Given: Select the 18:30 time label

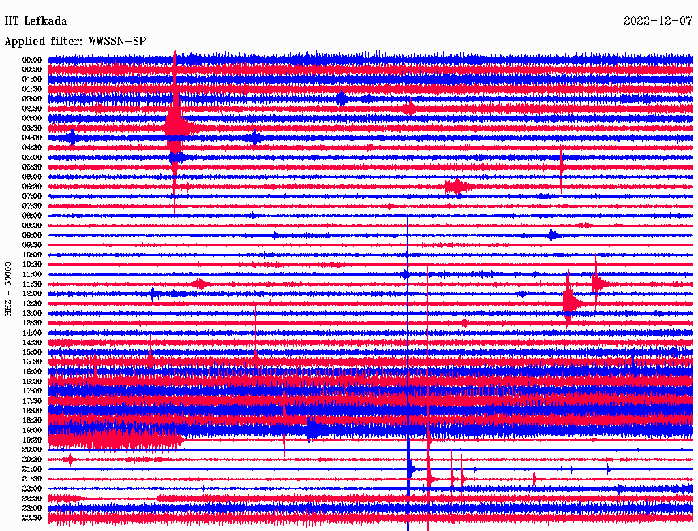Looking at the screenshot, I should coord(31,421).
